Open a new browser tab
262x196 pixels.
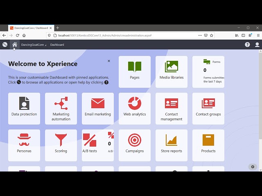pyautogui.click(x=57, y=28)
